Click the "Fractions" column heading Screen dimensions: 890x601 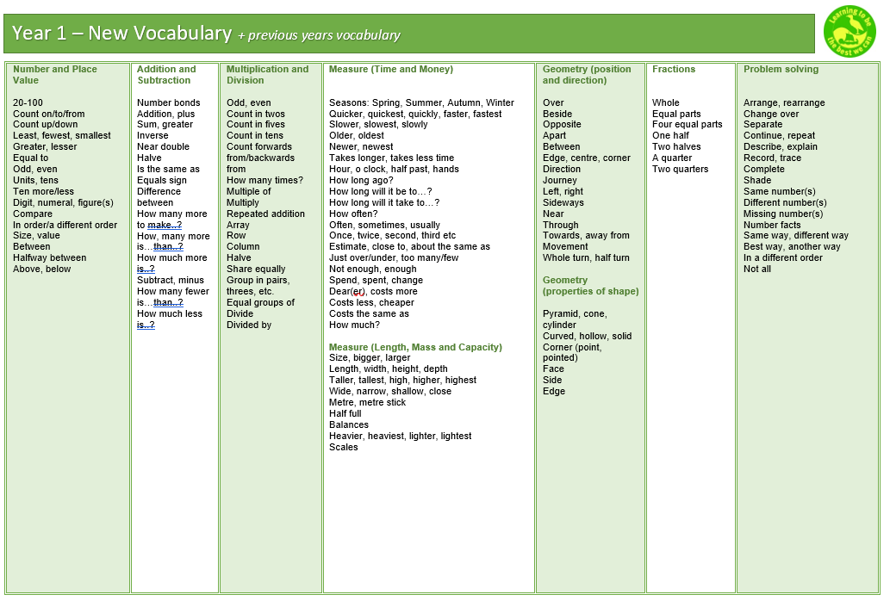point(674,70)
